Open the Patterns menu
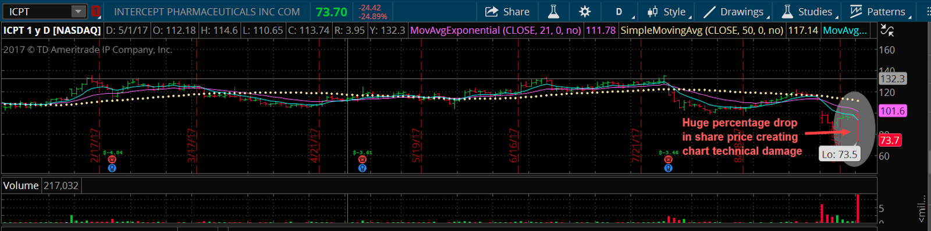This screenshot has width=931, height=231. (879, 12)
